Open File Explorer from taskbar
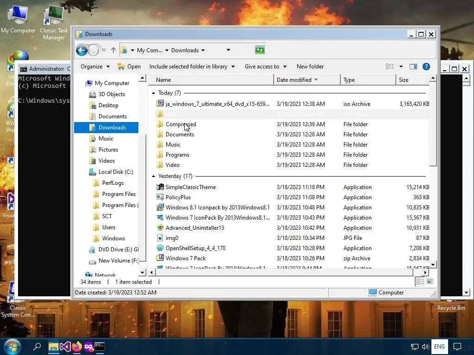This screenshot has height=355, width=474. pyautogui.click(x=54, y=347)
